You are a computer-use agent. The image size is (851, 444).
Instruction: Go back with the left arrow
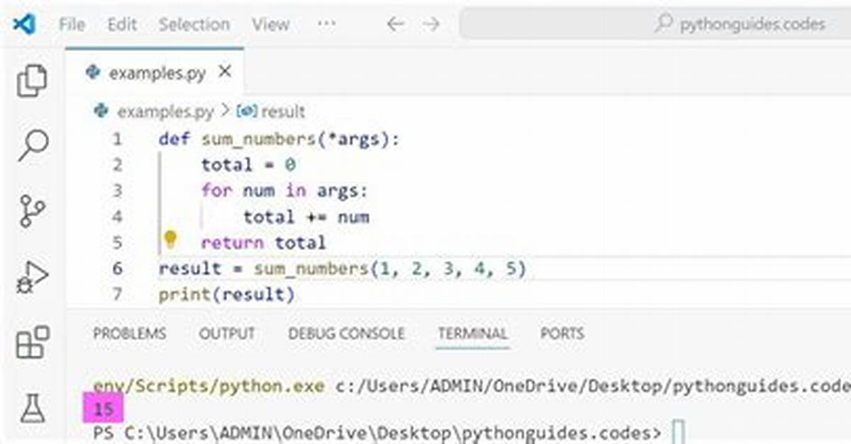tap(395, 24)
